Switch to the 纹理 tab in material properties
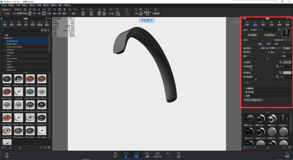 tap(268, 44)
